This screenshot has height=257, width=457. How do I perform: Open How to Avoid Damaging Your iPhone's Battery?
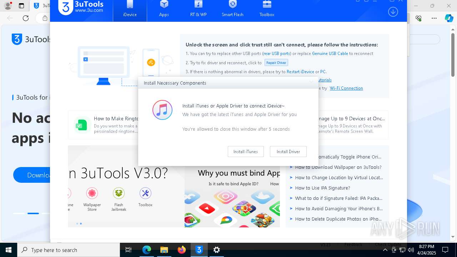339,208
